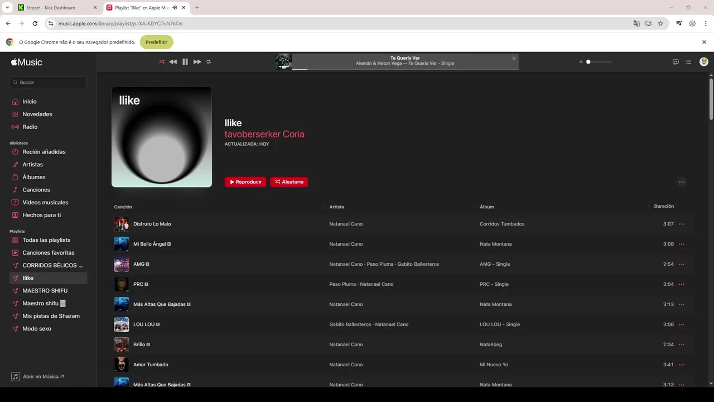The image size is (714, 402).
Task: Open more options for Disfruto Lo Malo
Action: pos(681,224)
